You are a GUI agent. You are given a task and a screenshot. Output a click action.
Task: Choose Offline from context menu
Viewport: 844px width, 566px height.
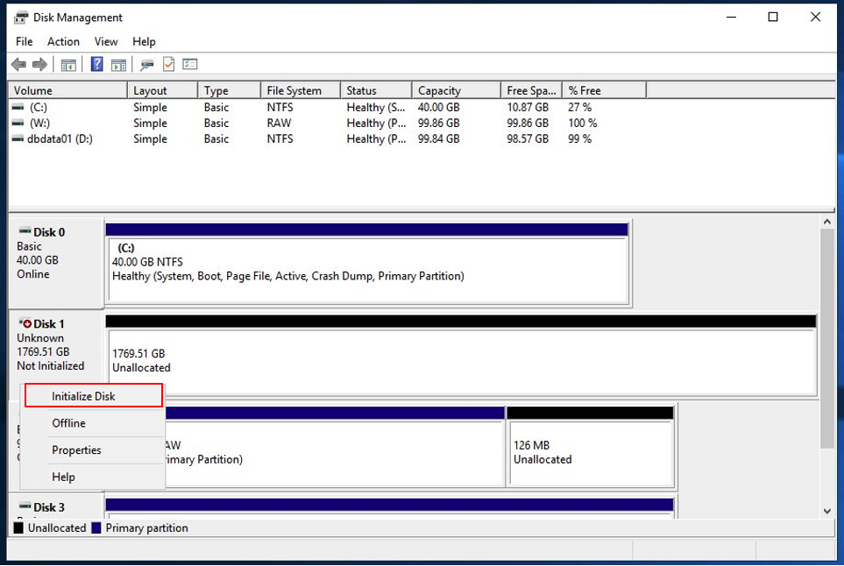93,423
